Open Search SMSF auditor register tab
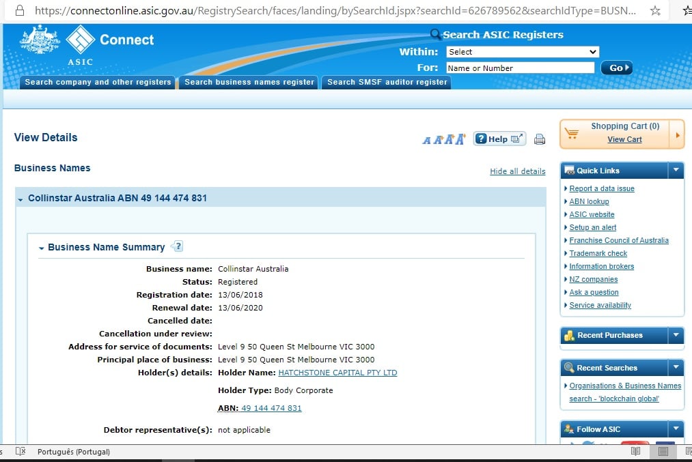The width and height of the screenshot is (692, 462). coord(387,82)
